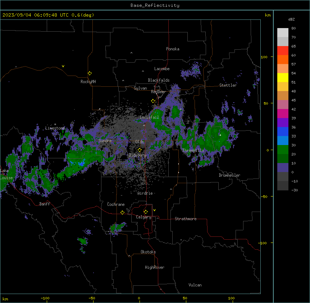
Task: Click the Calgary label
Action: (144, 217)
